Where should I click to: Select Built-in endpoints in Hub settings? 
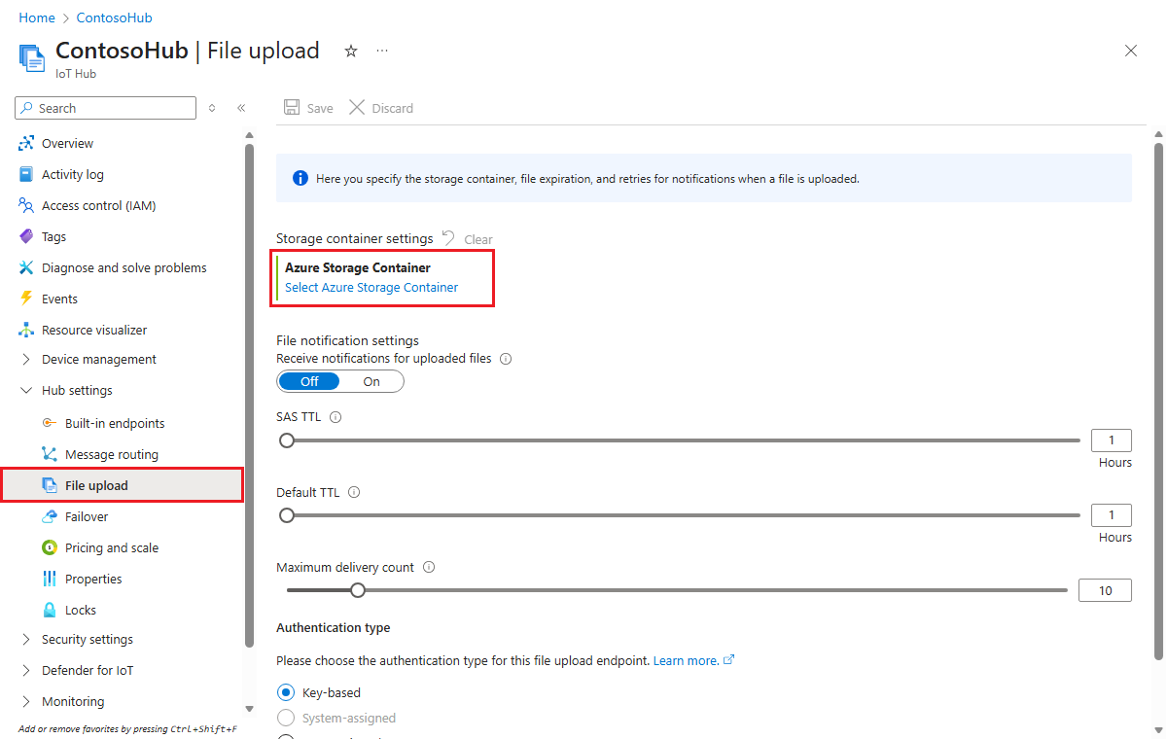(115, 422)
